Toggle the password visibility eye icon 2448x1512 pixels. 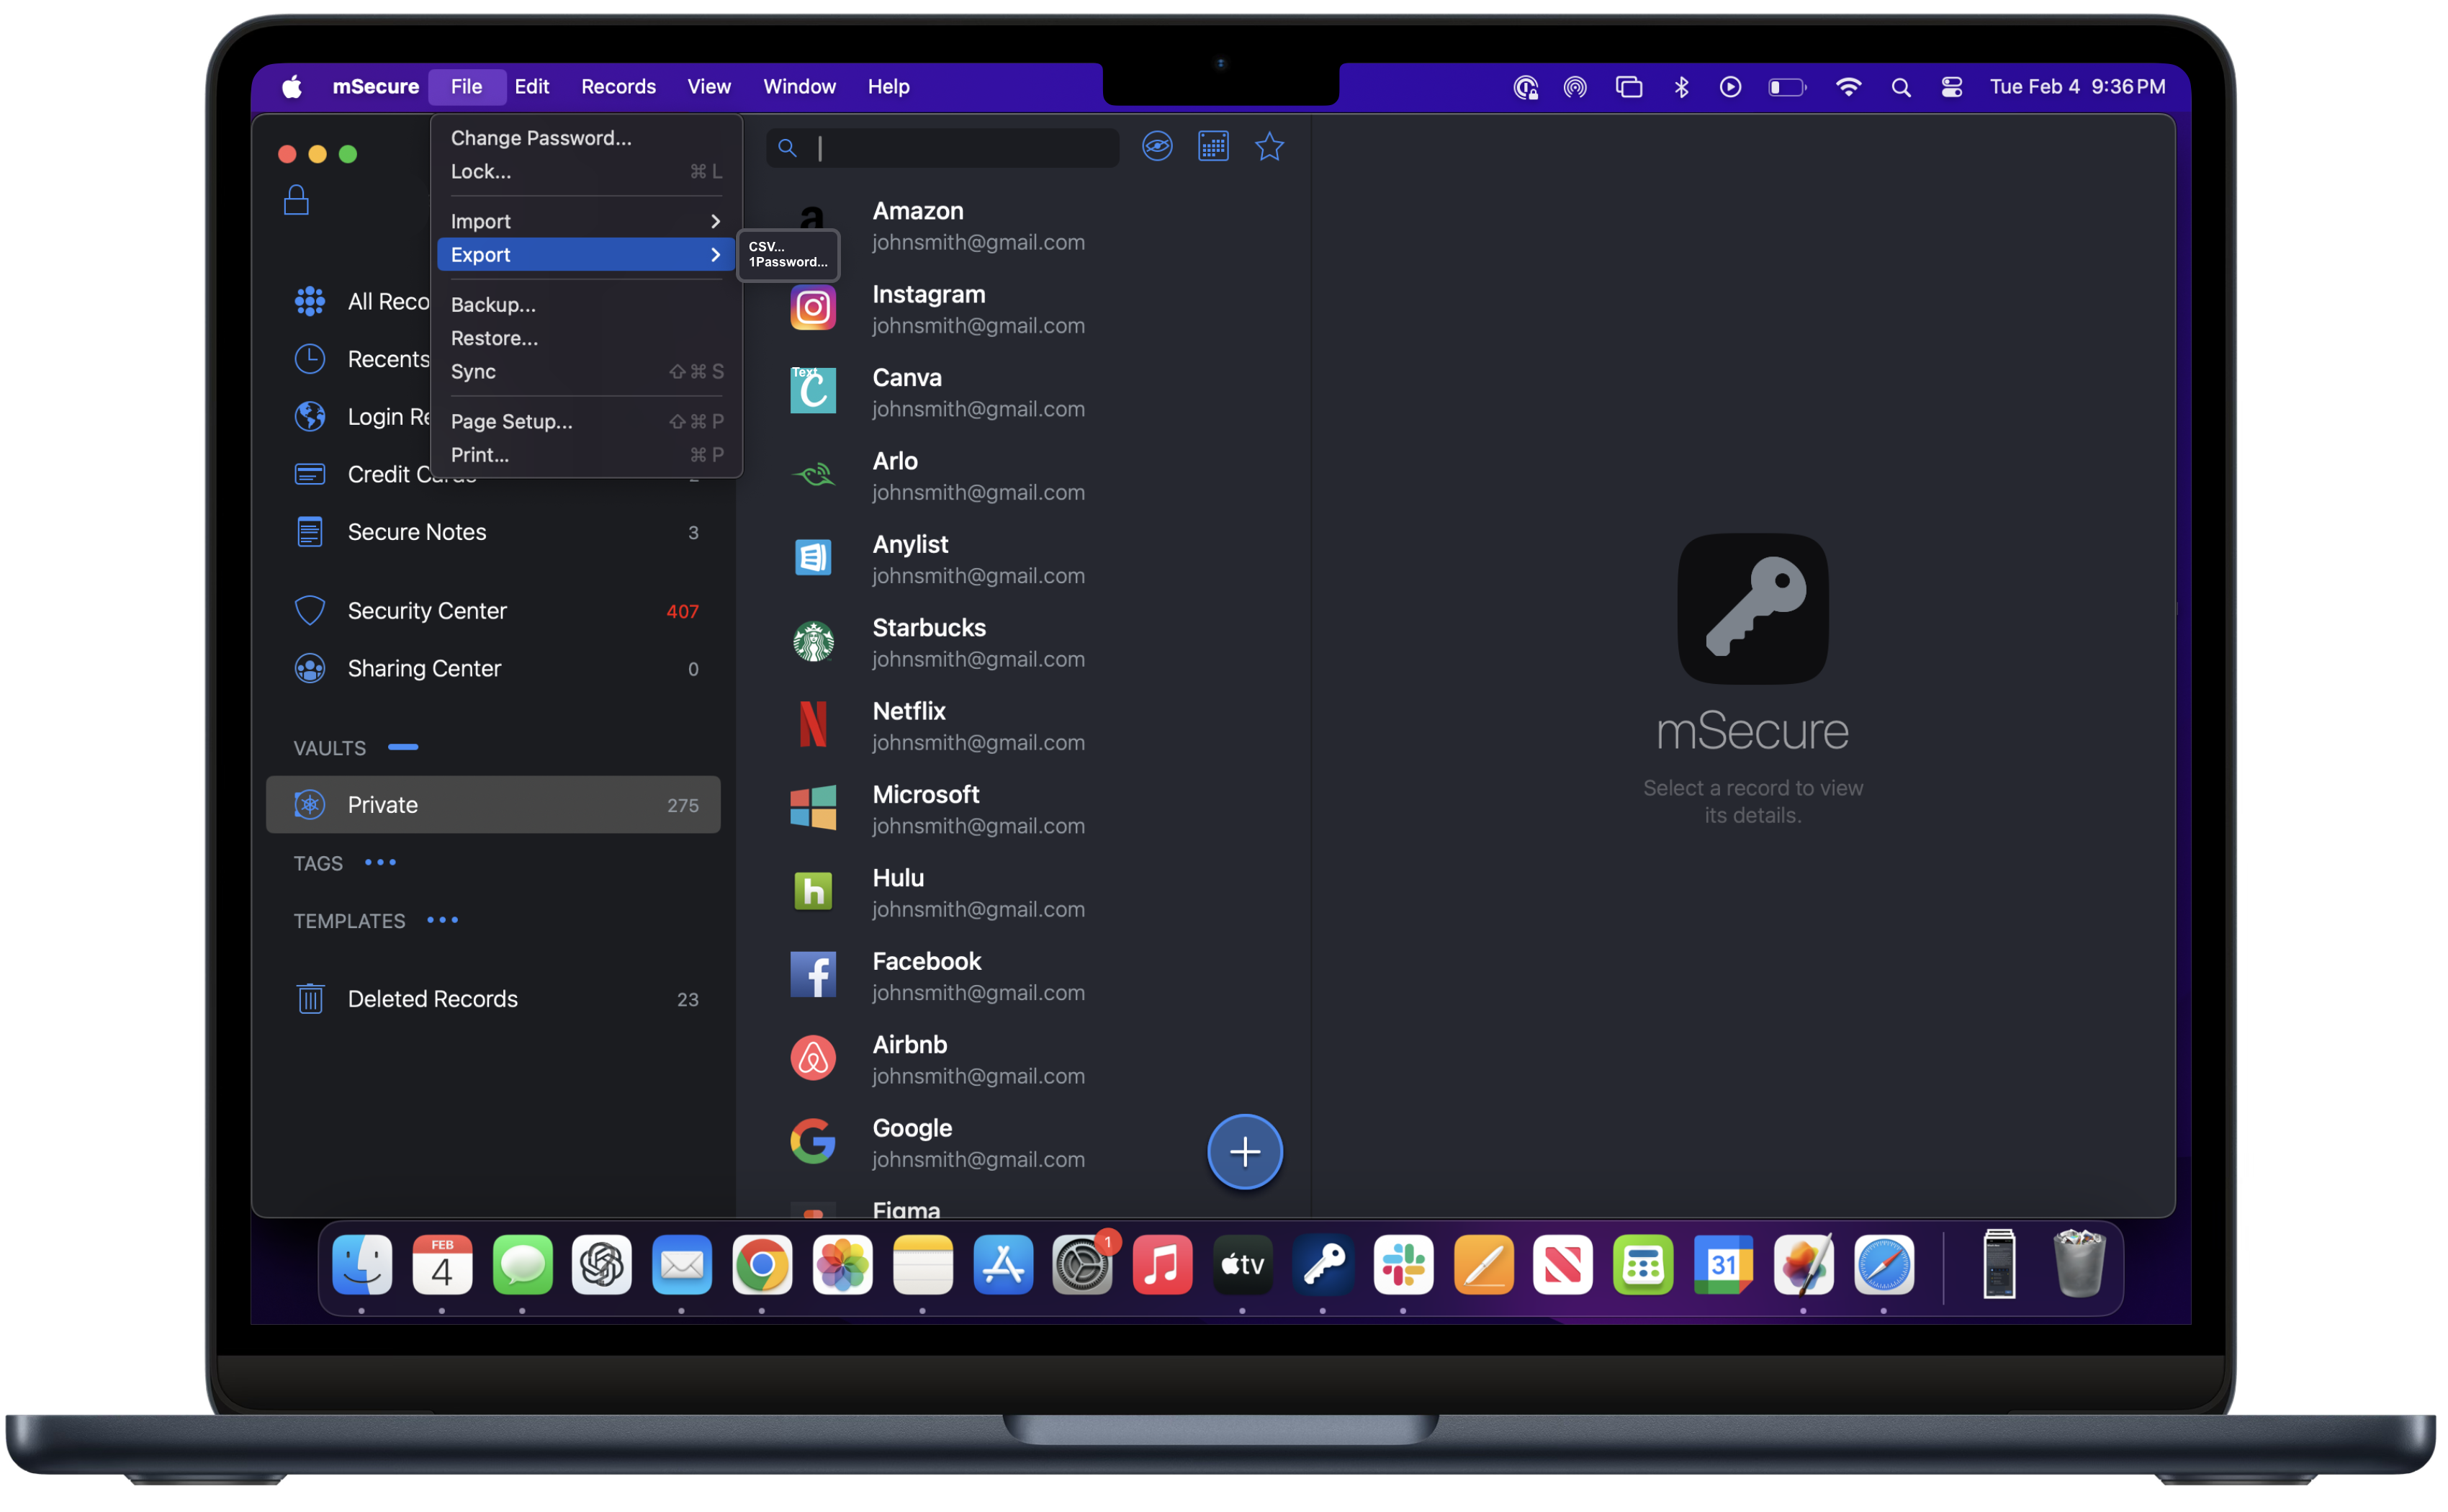(x=1157, y=147)
